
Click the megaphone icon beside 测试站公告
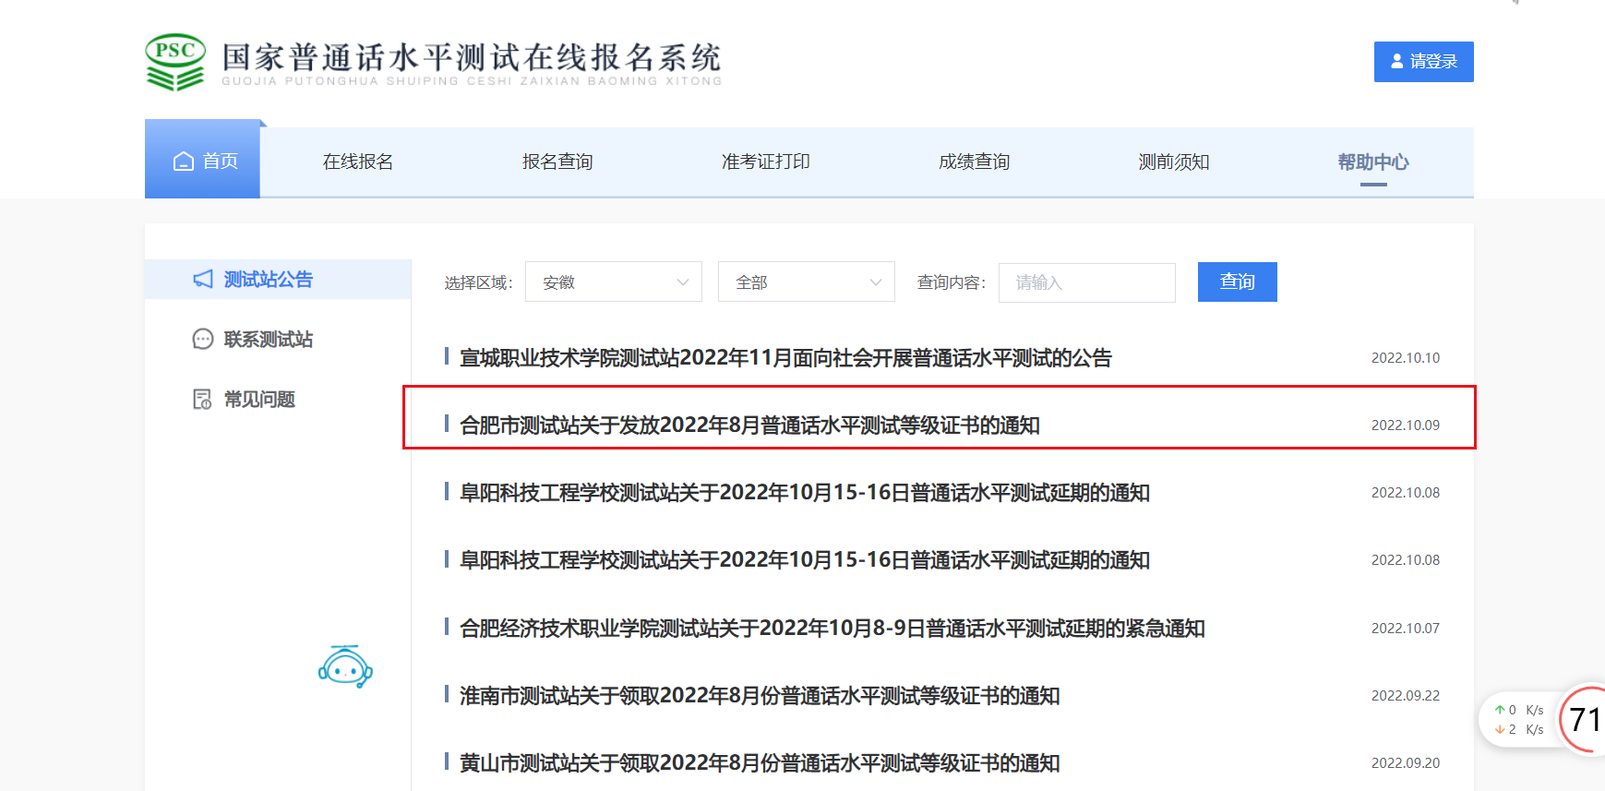[203, 279]
